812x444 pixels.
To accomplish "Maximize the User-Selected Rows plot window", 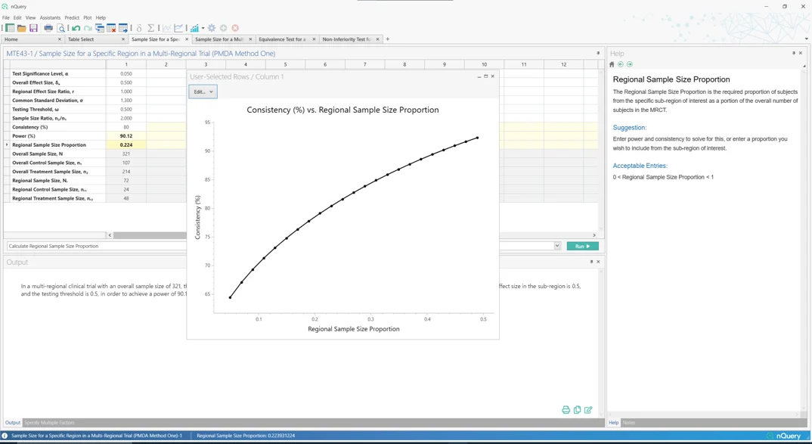I will coord(485,76).
